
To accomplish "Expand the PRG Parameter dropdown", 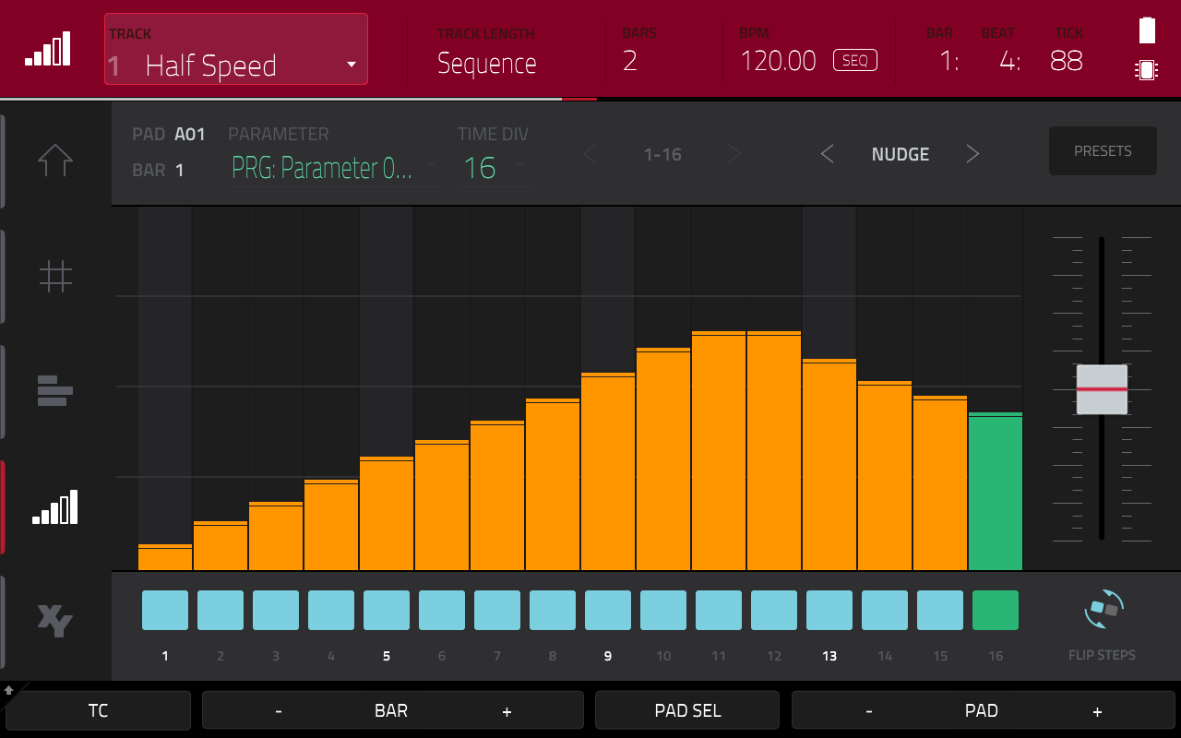I will pos(334,168).
